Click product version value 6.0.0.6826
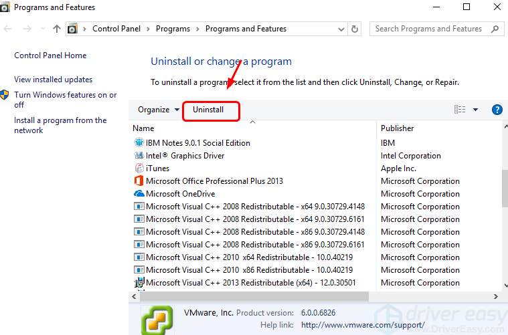This screenshot has width=508, height=335. [318, 313]
